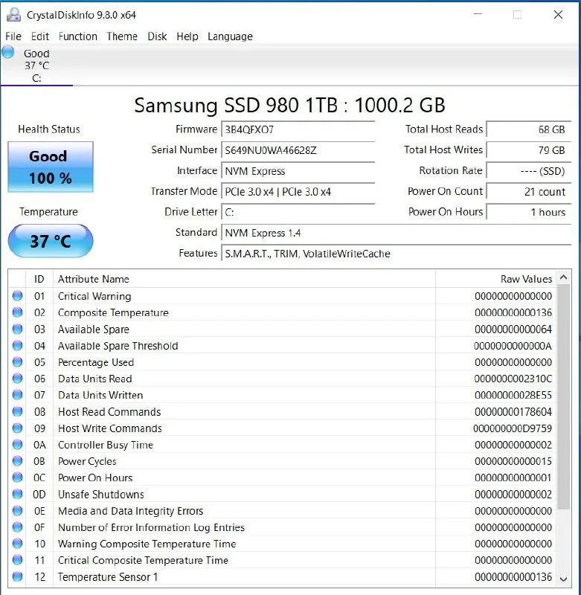Select the Data Units Written raw value 0000000028E55
Image resolution: width=581 pixels, height=595 pixels.
(x=513, y=396)
